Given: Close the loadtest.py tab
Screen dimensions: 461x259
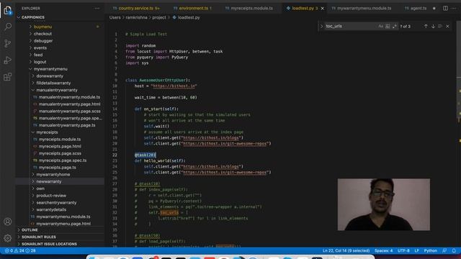Looking at the screenshot, I should point(322,8).
